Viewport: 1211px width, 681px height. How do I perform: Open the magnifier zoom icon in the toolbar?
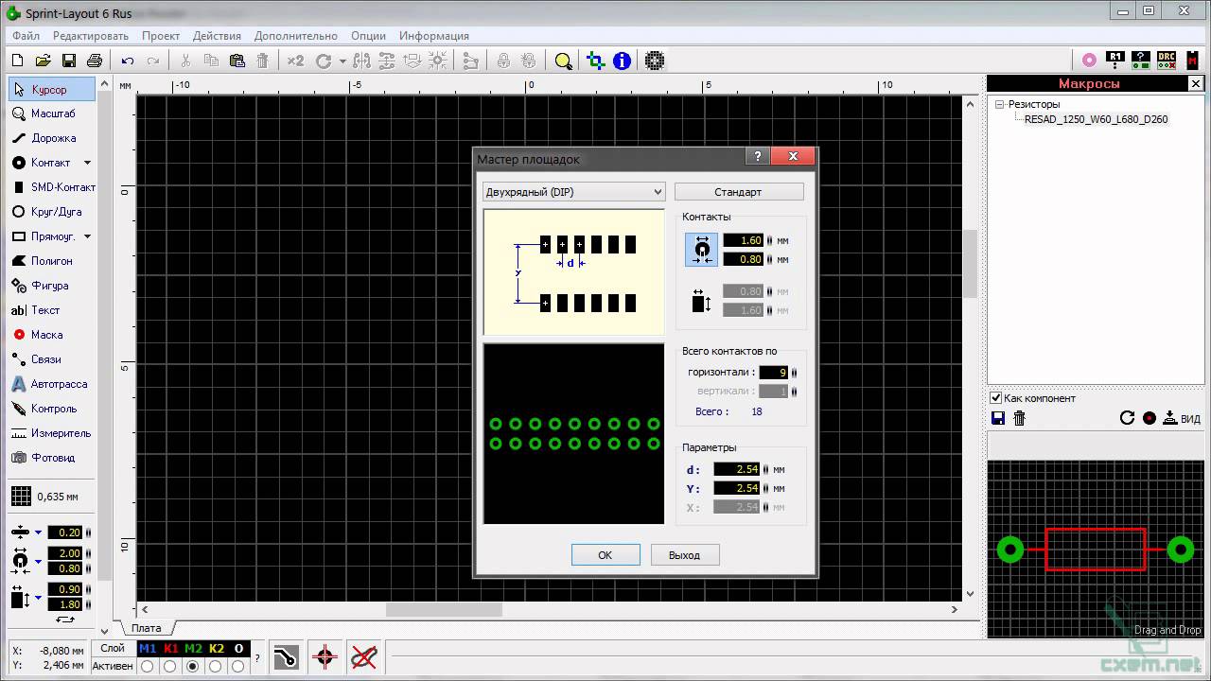(563, 61)
